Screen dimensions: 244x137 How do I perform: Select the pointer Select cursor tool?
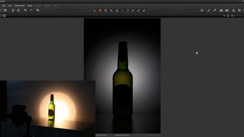pos(95,11)
